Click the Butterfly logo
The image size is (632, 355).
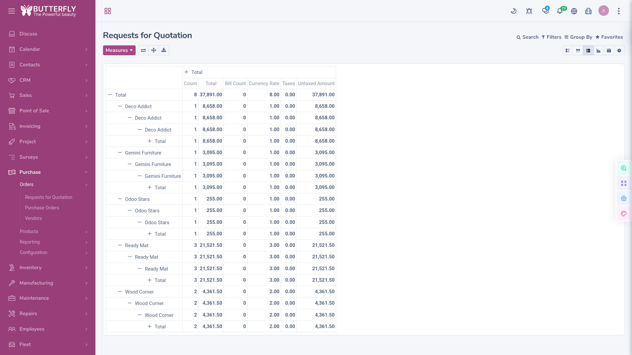(x=48, y=11)
